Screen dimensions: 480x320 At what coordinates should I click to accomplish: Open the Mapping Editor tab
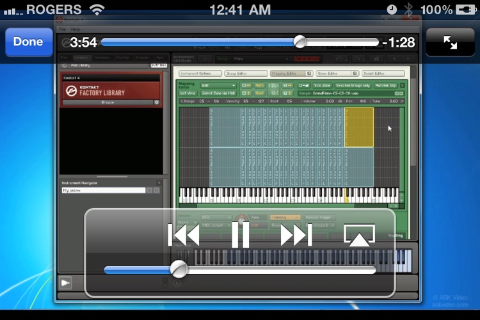coord(288,74)
